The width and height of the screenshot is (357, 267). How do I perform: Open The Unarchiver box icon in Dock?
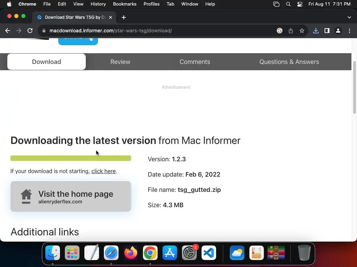pos(257,253)
